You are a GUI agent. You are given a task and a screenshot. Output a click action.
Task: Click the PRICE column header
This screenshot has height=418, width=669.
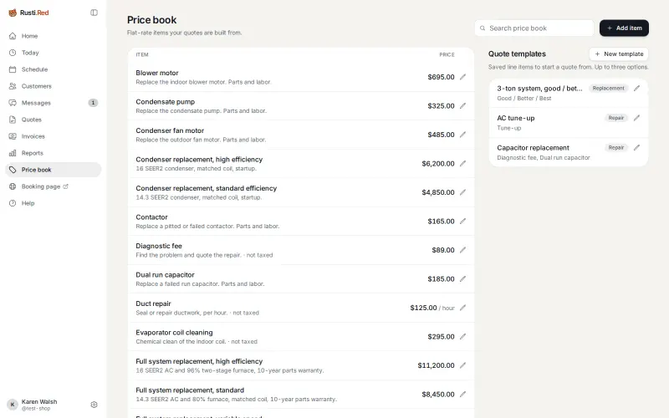(x=447, y=54)
